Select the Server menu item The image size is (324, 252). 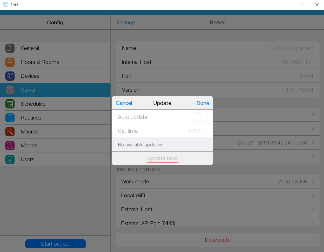click(x=55, y=90)
